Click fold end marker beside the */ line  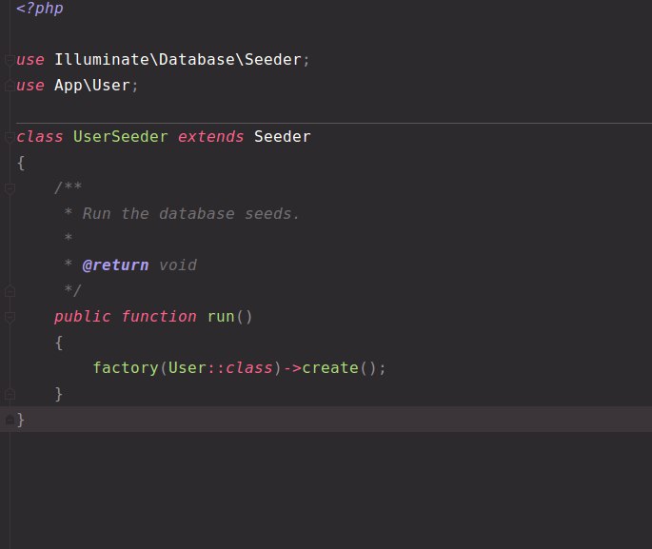(x=10, y=291)
